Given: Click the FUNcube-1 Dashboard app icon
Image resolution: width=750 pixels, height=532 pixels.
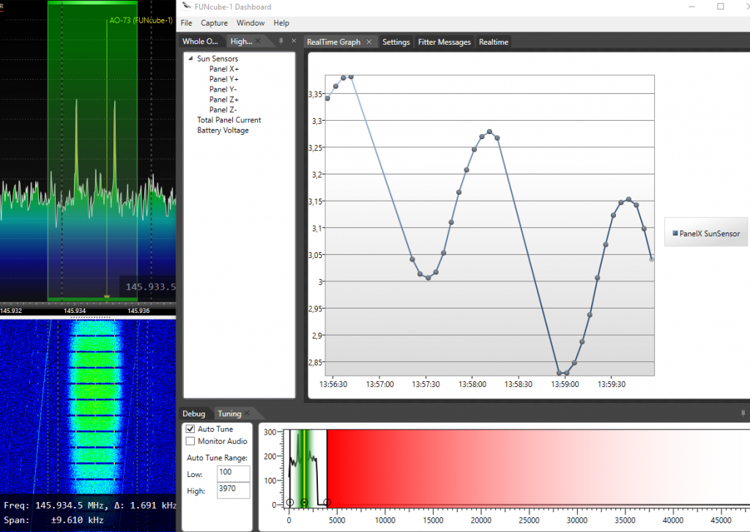Looking at the screenshot, I should click(186, 6).
